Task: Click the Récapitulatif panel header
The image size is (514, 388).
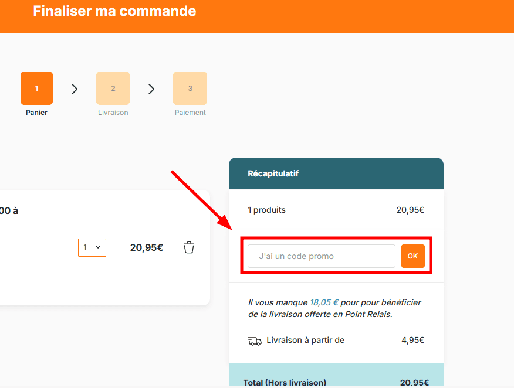Action: [x=336, y=173]
